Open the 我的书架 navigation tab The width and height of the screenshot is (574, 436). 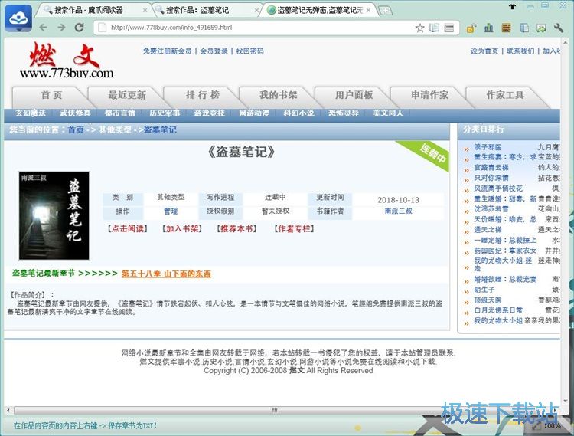click(x=279, y=95)
